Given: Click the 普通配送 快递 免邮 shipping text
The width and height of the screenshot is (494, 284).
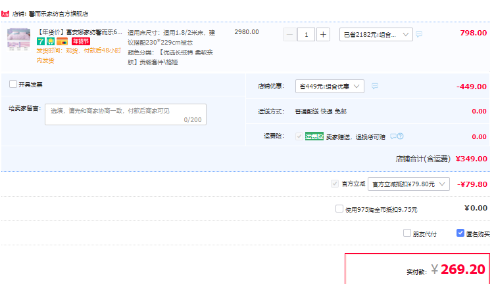Looking at the screenshot, I should tap(321, 112).
